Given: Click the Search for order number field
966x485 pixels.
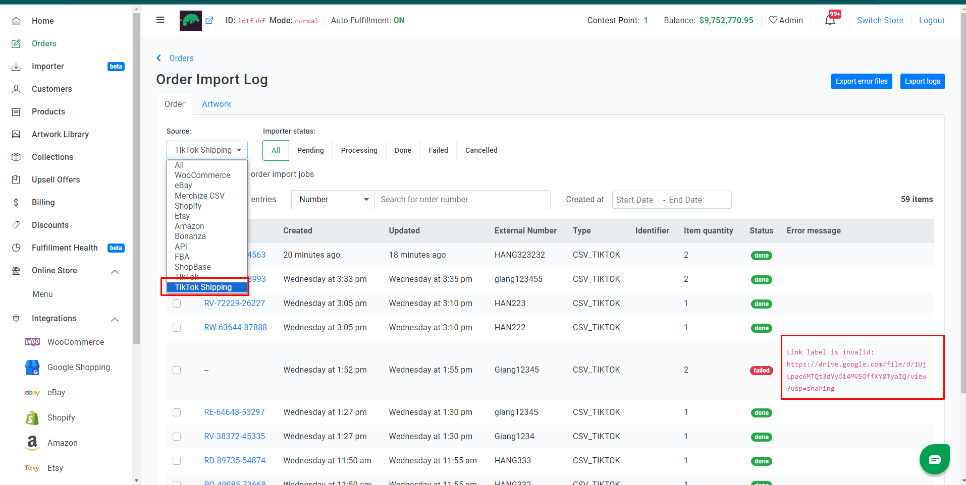Looking at the screenshot, I should coord(462,200).
